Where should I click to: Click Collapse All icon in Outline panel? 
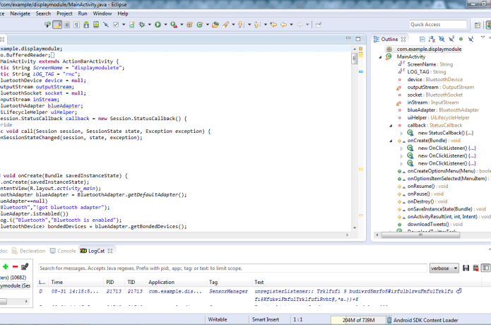(x=422, y=39)
